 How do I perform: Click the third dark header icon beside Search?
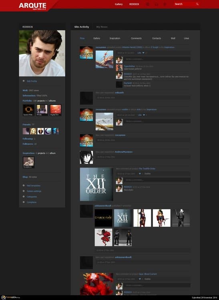[165, 4]
